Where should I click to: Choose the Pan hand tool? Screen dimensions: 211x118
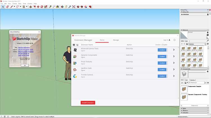[66, 7]
